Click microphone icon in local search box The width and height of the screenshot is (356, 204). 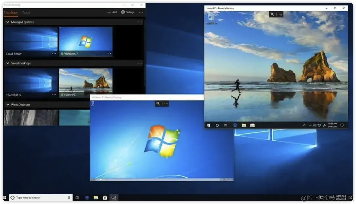[x=69, y=198]
